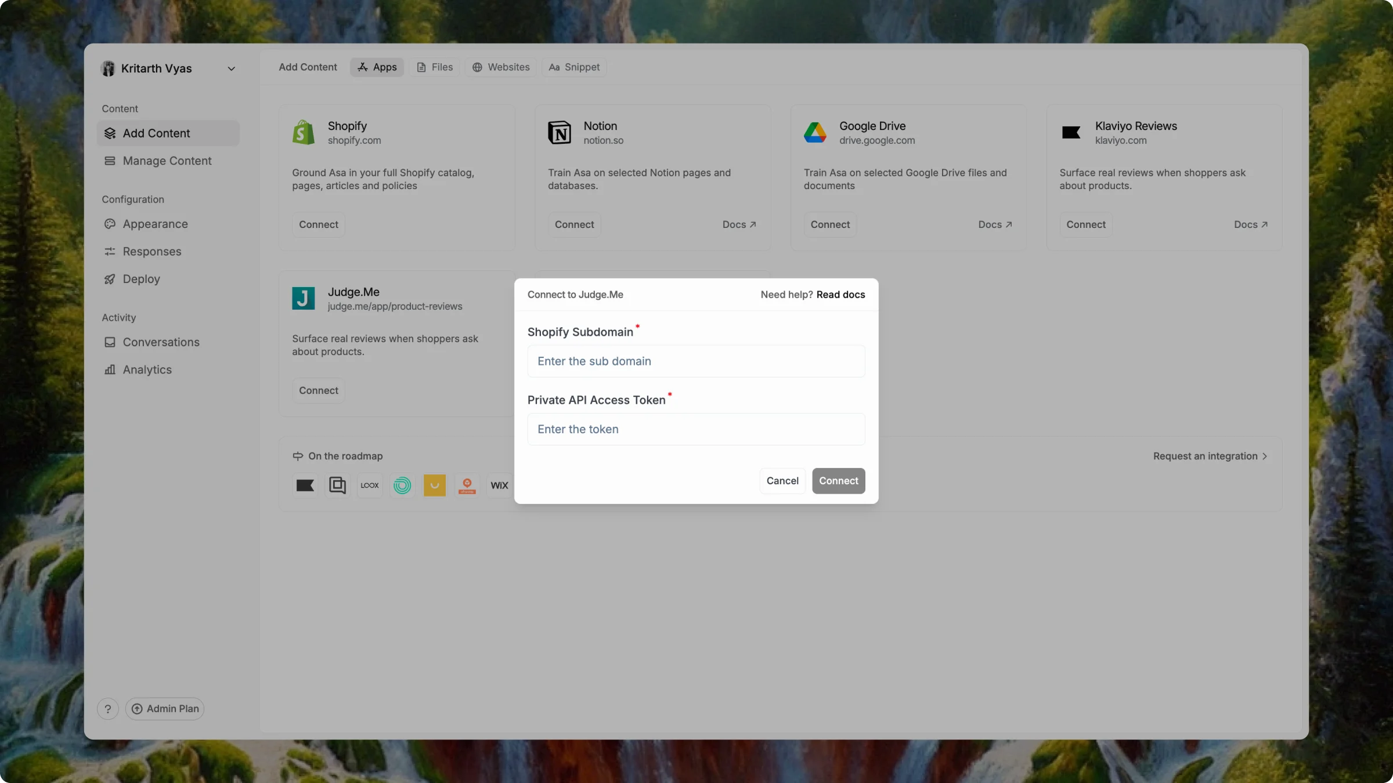Go to Appearance settings

(168, 224)
